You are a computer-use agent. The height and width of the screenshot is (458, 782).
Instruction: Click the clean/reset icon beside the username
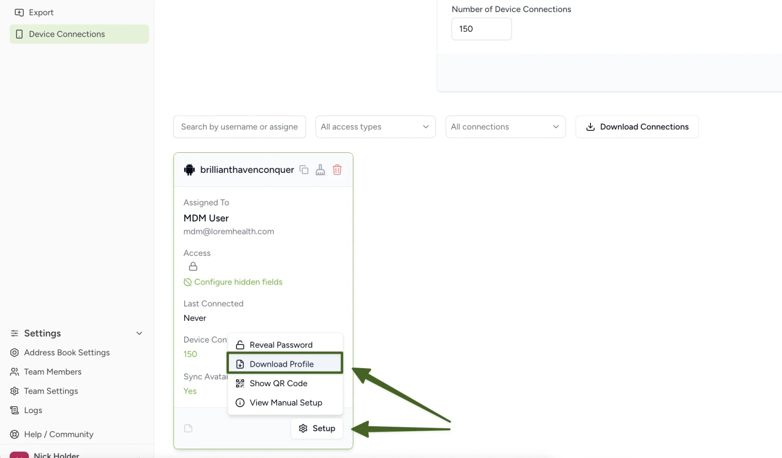point(320,170)
